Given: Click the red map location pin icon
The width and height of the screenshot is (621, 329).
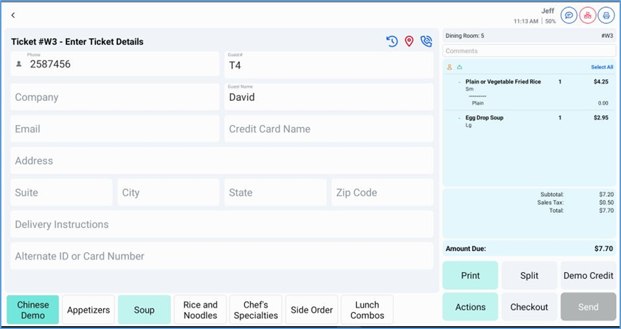Looking at the screenshot, I should click(x=409, y=42).
